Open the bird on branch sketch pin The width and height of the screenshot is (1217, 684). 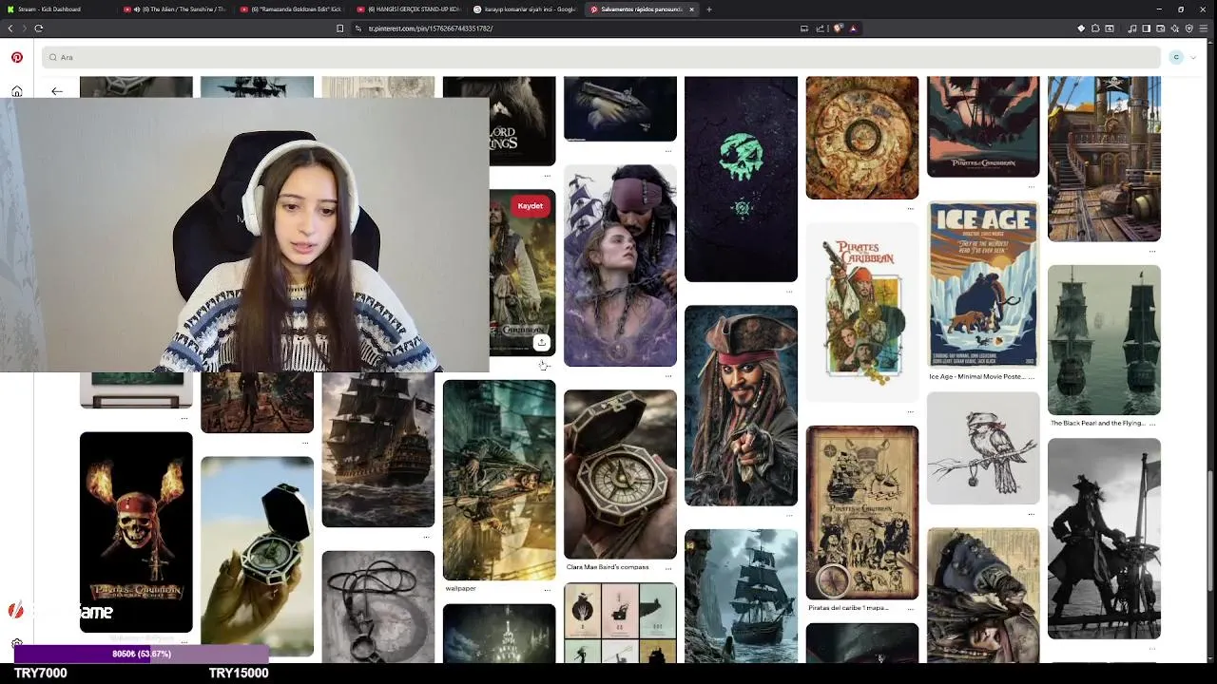point(983,448)
